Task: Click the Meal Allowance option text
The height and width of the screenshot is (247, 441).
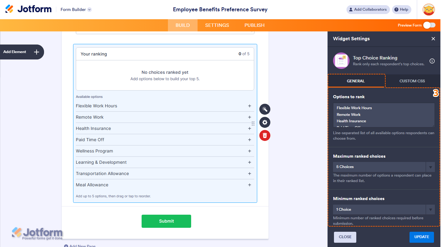Action: (92, 185)
